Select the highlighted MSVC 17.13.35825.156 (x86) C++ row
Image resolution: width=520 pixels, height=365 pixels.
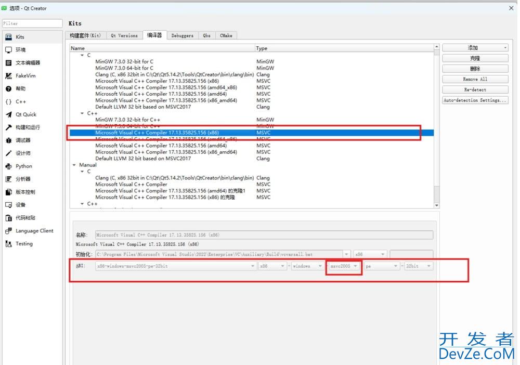[252, 133]
